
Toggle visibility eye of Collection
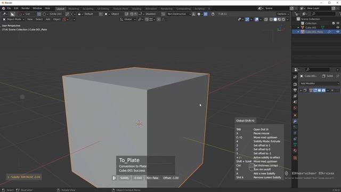(x=338, y=23)
